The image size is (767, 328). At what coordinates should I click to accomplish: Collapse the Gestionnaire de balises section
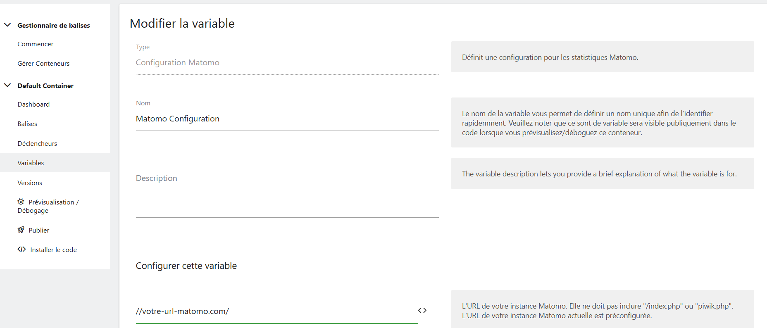(x=7, y=25)
